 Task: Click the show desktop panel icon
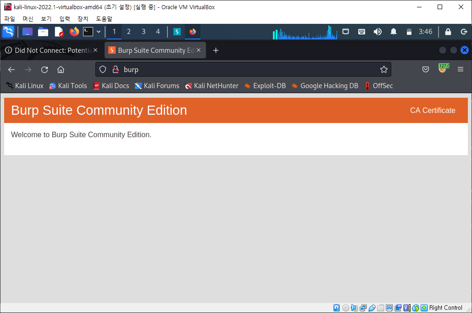(x=28, y=32)
